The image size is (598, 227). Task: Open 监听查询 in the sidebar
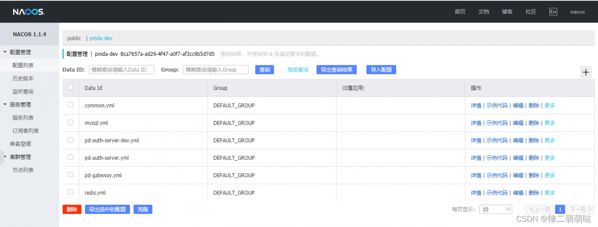pos(23,91)
